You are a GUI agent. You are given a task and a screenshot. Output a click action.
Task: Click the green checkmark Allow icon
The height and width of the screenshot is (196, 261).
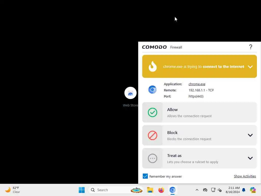[x=152, y=112]
